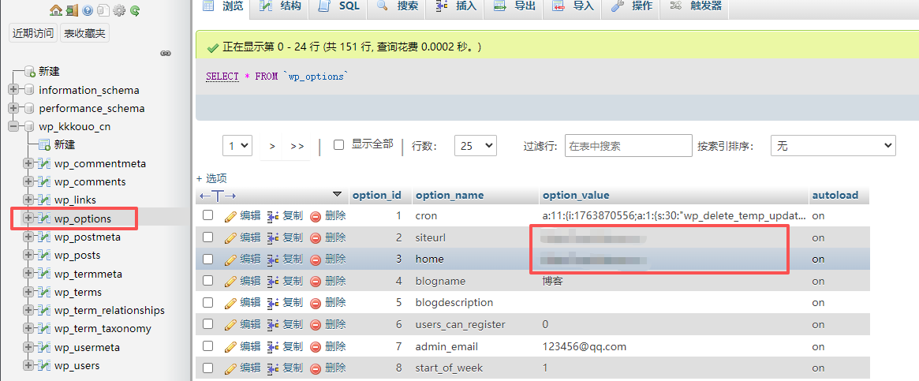Viewport: 919px width, 381px height.
Task: Click new table icon under wp_kkkouo_cn
Action: tap(44, 145)
